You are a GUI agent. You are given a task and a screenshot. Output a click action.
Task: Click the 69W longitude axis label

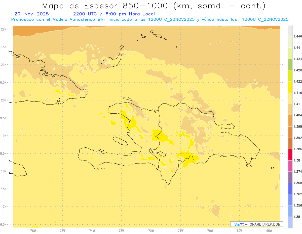(x=240, y=230)
